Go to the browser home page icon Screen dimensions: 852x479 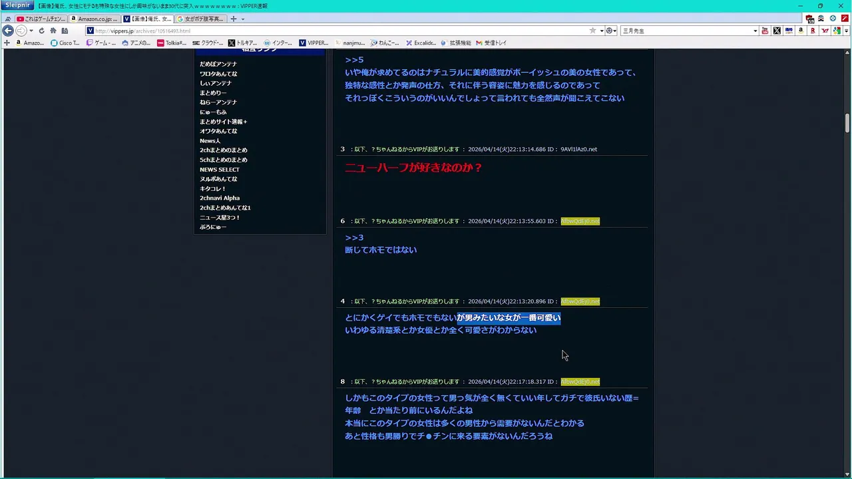pos(53,31)
